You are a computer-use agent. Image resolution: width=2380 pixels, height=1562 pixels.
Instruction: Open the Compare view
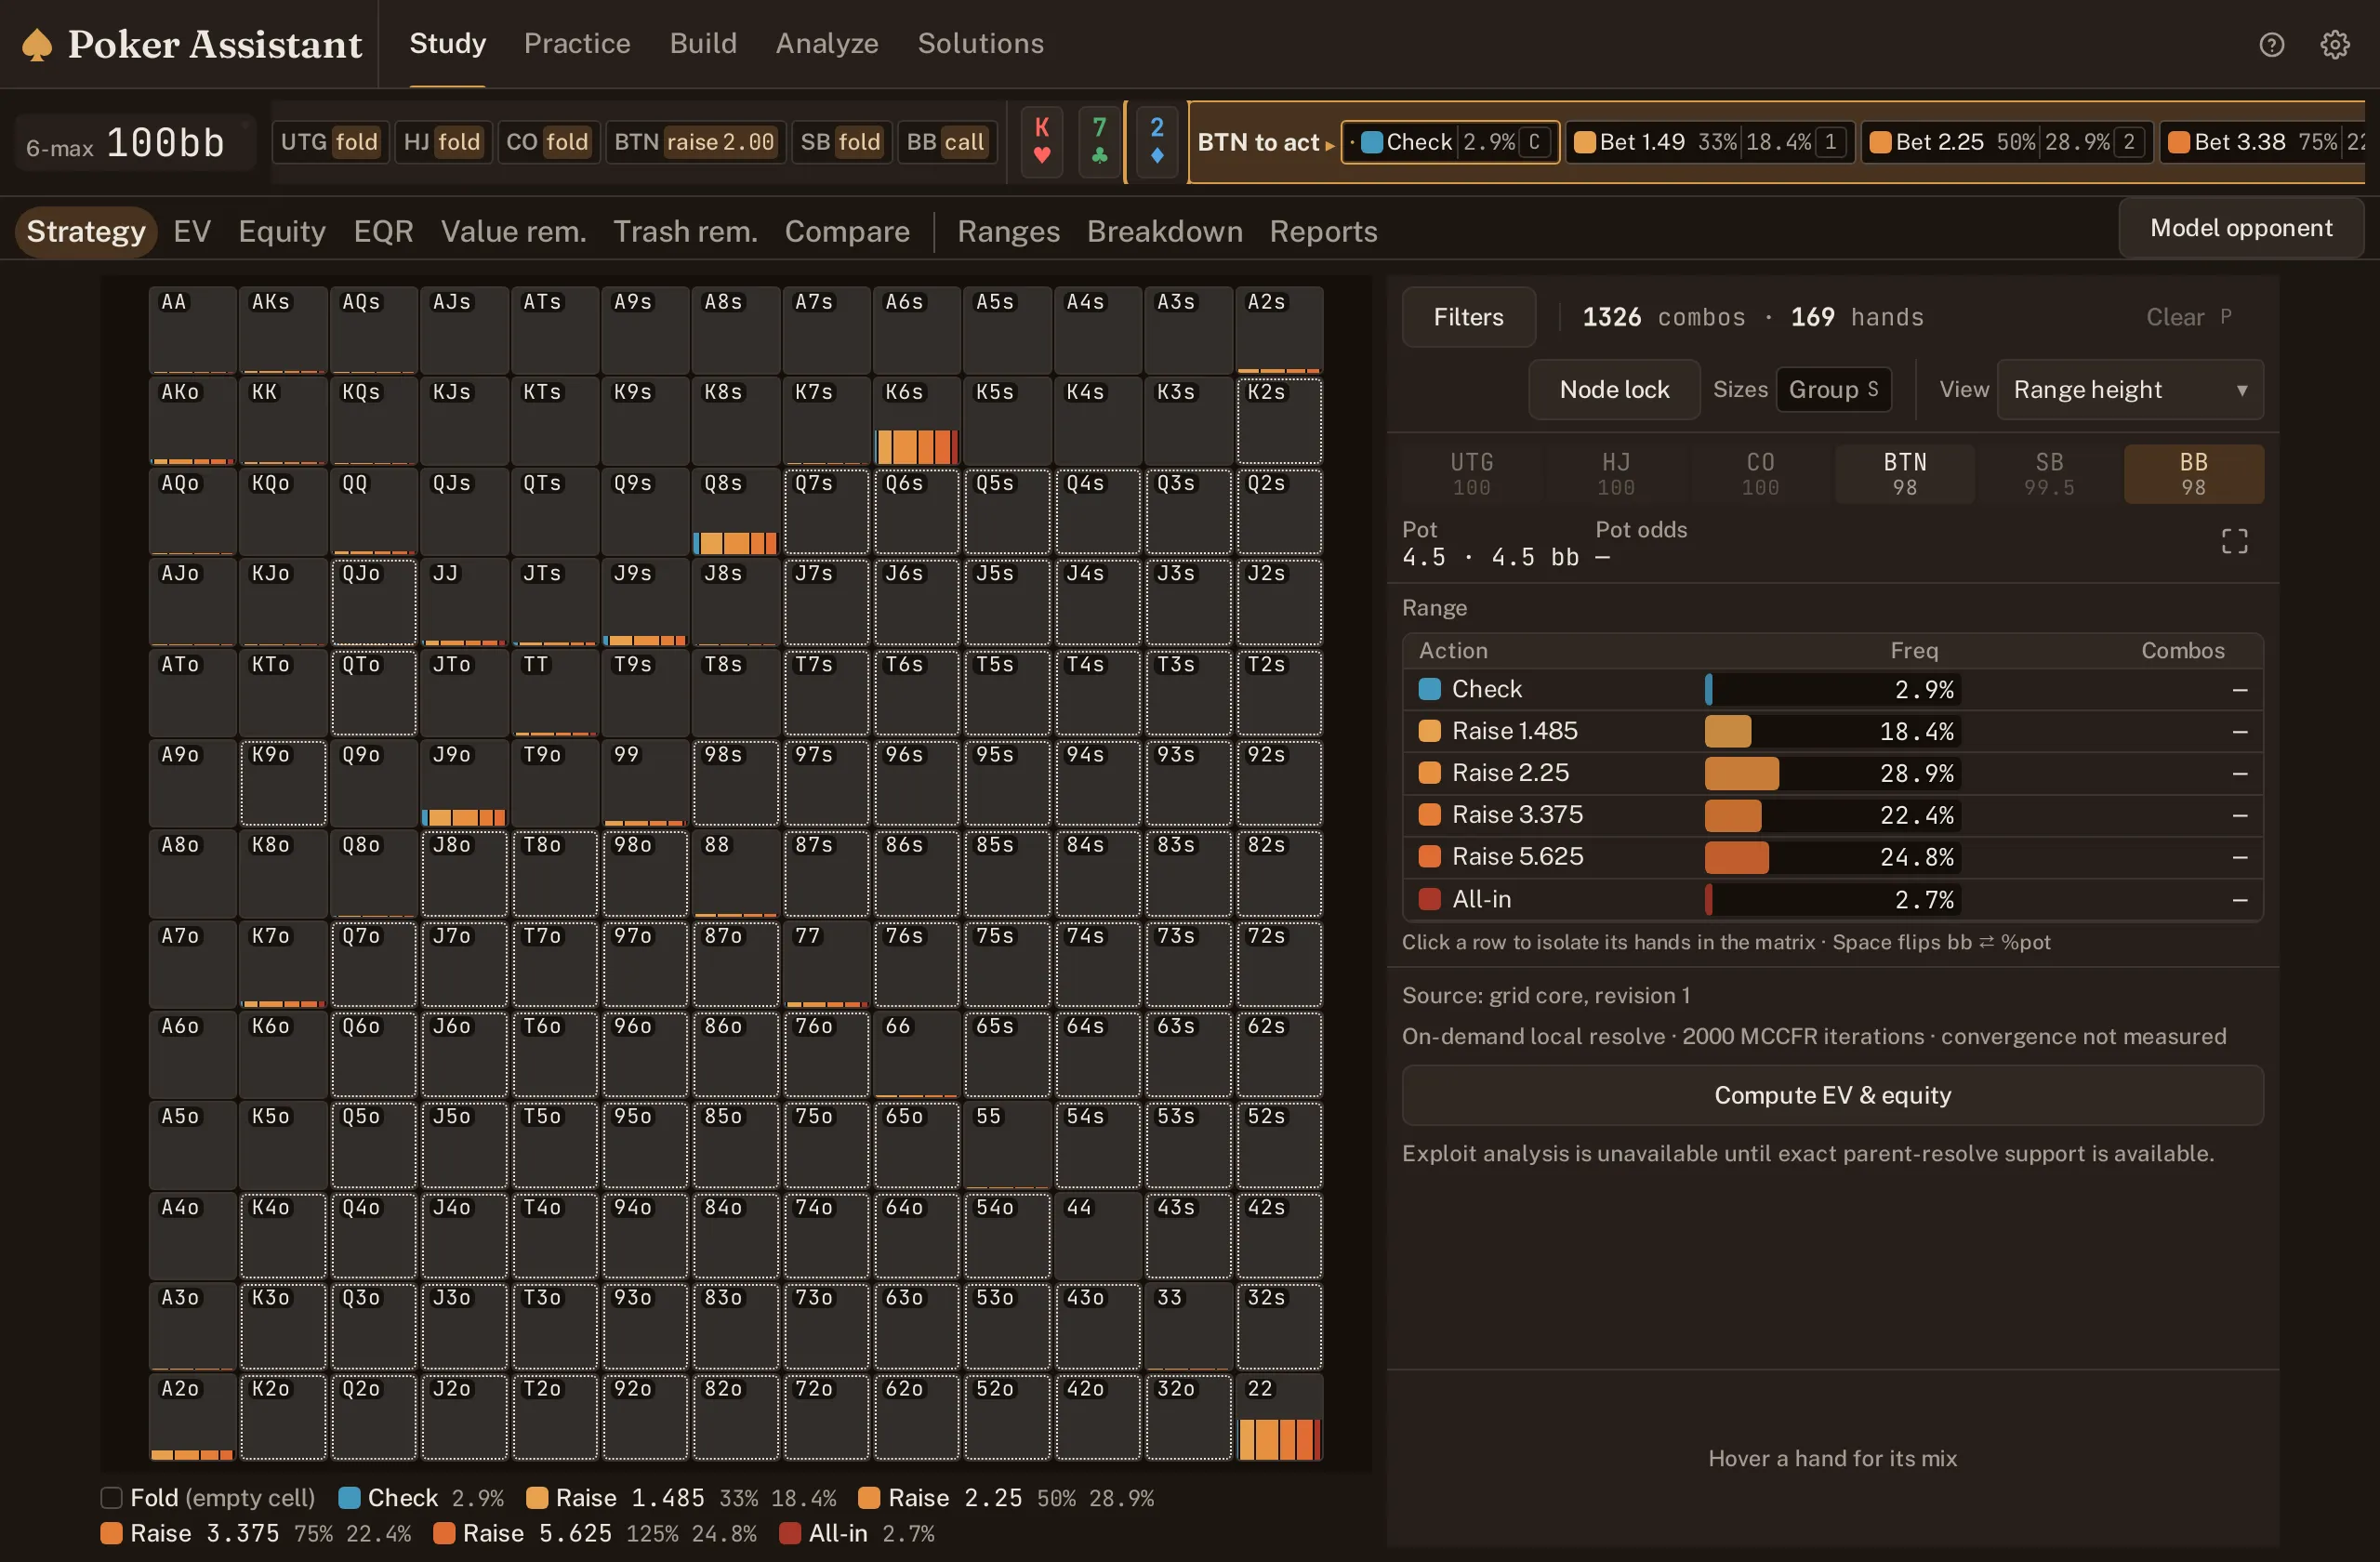[x=847, y=232]
